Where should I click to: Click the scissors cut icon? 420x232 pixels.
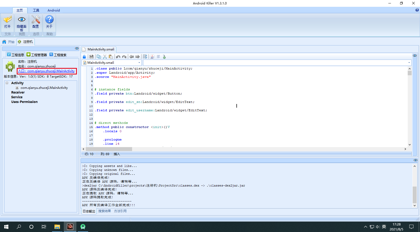(105, 57)
